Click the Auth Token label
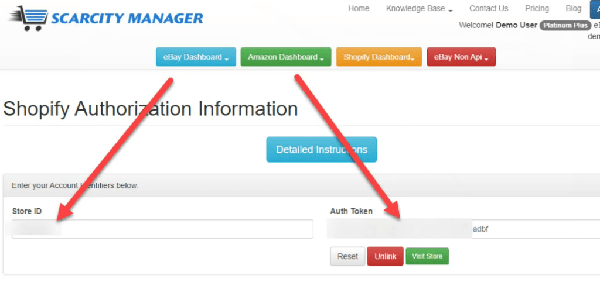The width and height of the screenshot is (600, 296). [x=352, y=211]
